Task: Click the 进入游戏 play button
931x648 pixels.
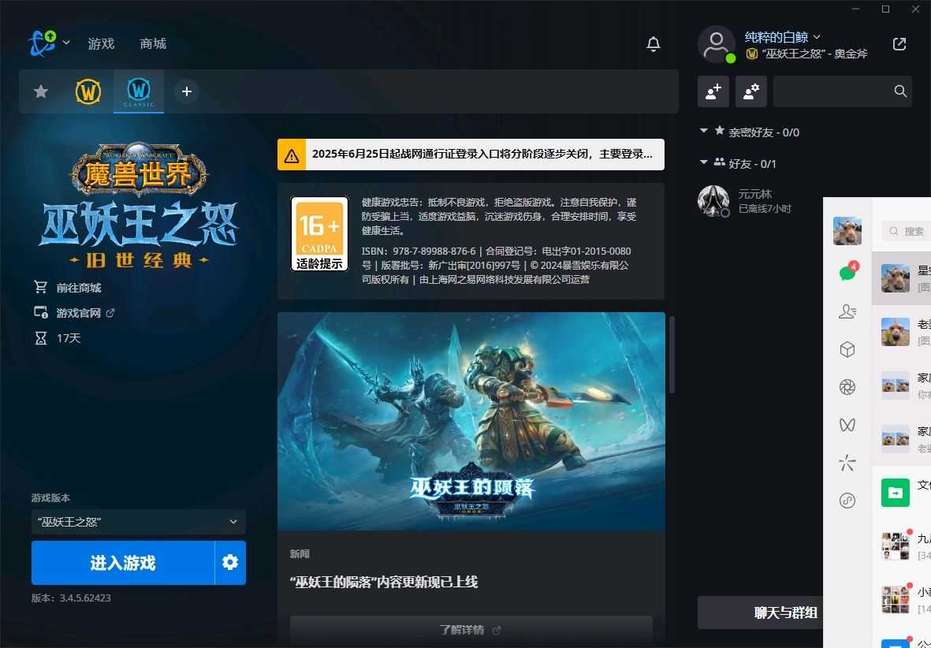Action: (122, 563)
